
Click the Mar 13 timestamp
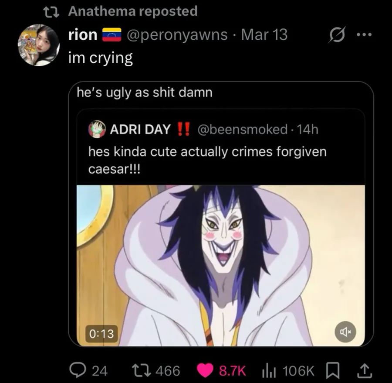(264, 34)
